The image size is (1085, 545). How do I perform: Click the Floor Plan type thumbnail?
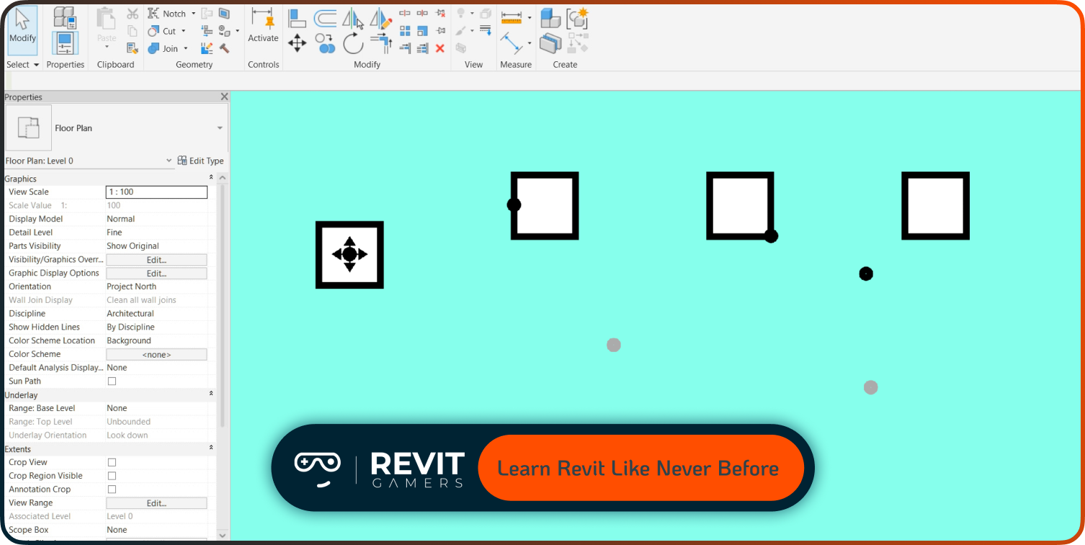29,128
